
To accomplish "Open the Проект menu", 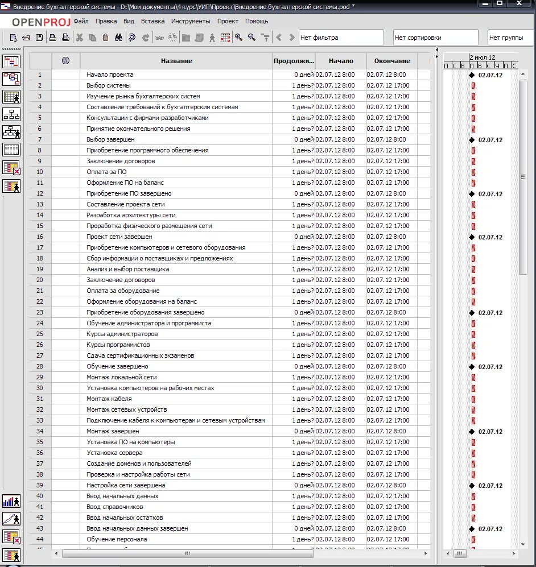I will point(228,21).
